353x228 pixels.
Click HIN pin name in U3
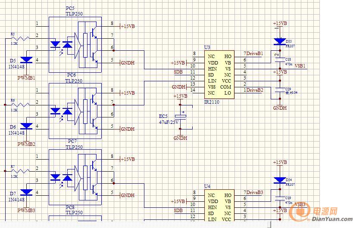pyautogui.click(x=212, y=69)
